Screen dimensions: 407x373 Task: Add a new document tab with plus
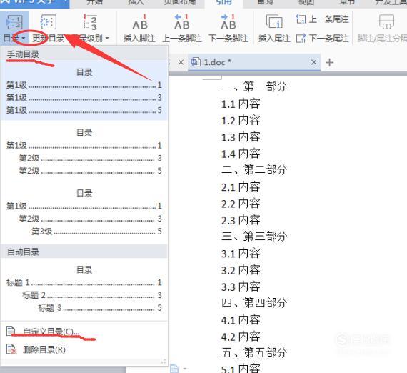(329, 63)
